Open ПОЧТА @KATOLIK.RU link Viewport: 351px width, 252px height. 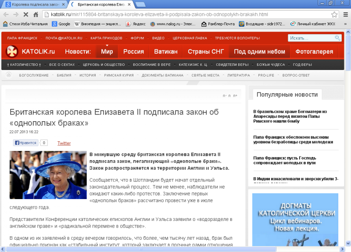coord(64,38)
